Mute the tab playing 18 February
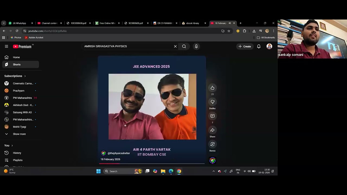The image size is (347, 195). click(230, 23)
